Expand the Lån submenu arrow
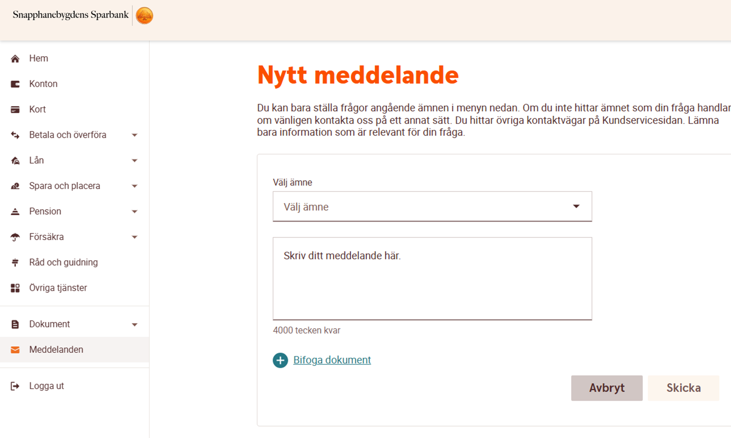Image resolution: width=731 pixels, height=438 pixels. pos(135,161)
